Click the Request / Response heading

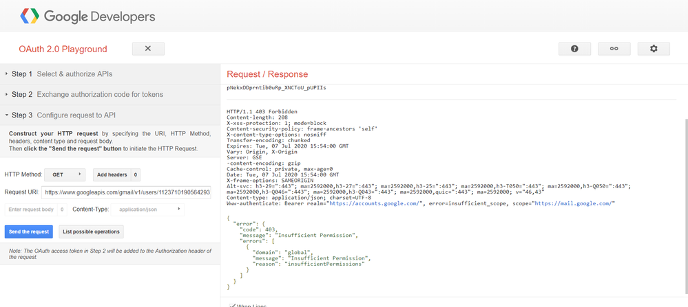tap(267, 73)
